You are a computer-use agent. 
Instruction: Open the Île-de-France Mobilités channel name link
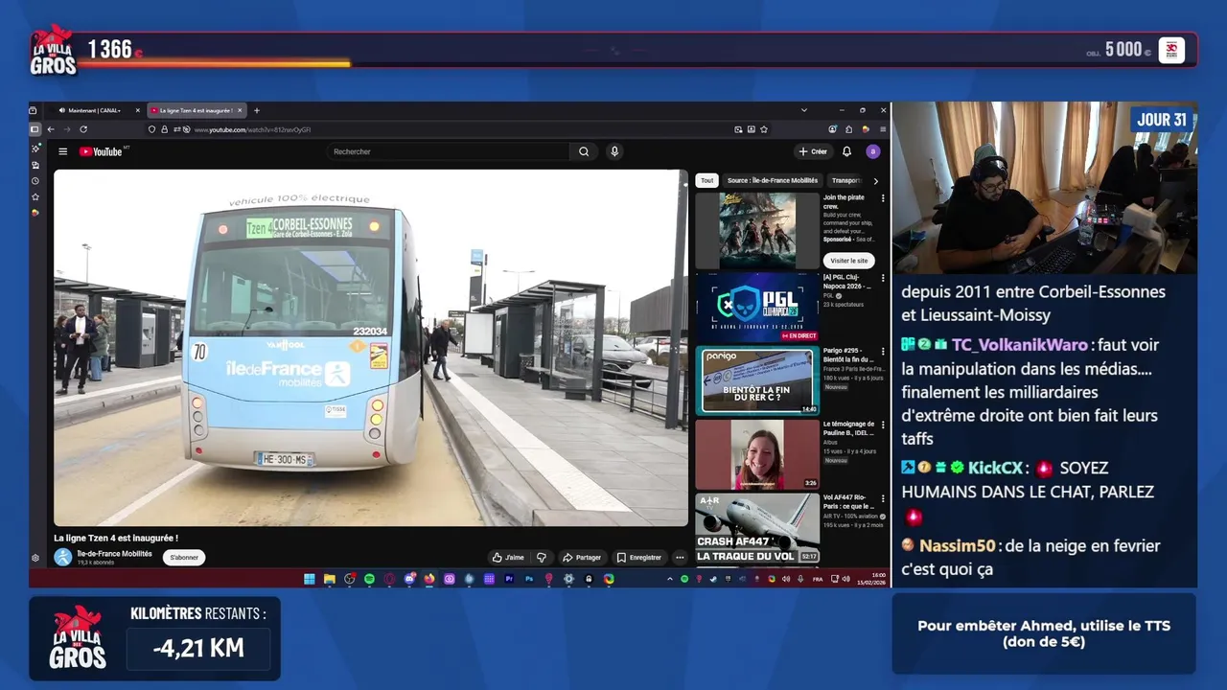click(114, 553)
